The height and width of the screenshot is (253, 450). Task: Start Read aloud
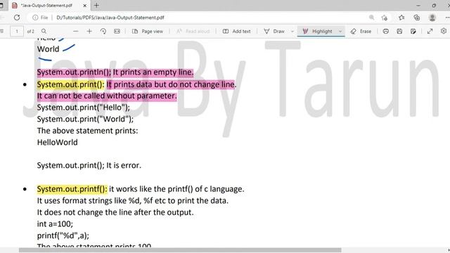193,31
